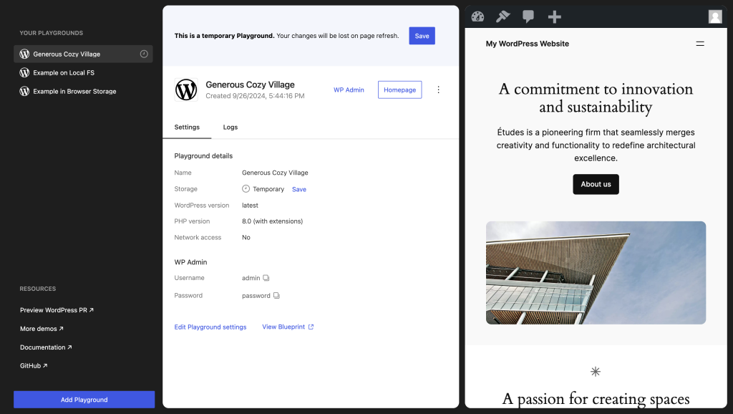Click the building photo on the website
This screenshot has height=414, width=733.
point(596,273)
